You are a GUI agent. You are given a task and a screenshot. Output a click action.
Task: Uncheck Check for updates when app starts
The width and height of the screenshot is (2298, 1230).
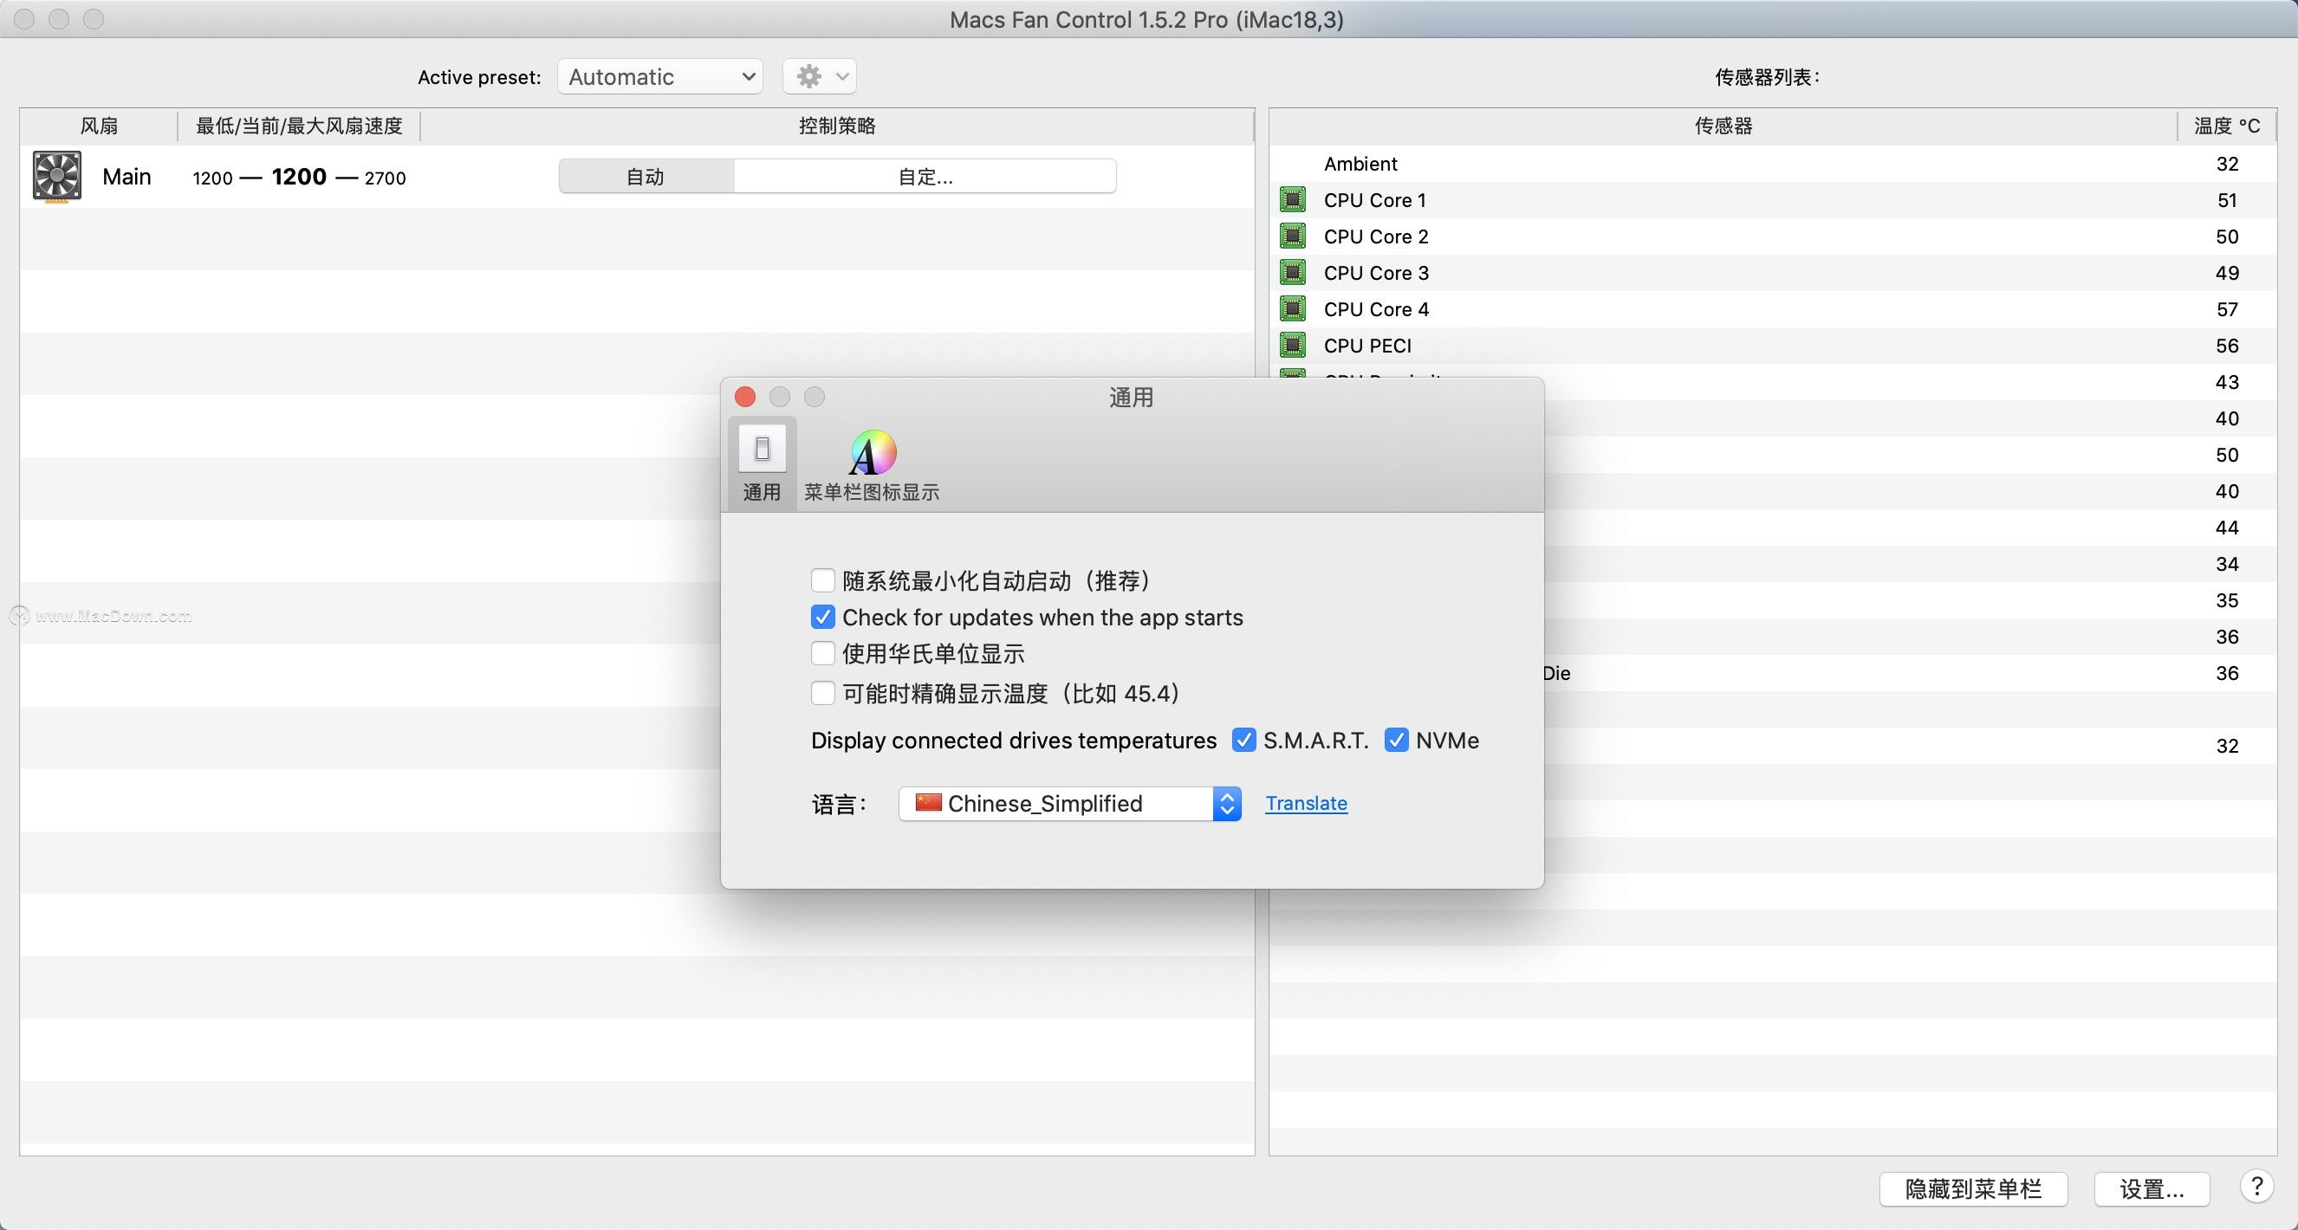[x=822, y=618]
